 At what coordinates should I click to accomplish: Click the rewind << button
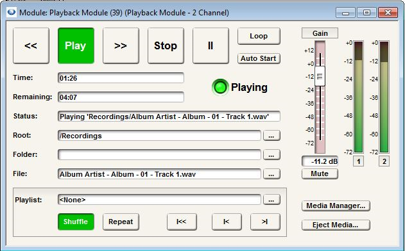(x=31, y=46)
